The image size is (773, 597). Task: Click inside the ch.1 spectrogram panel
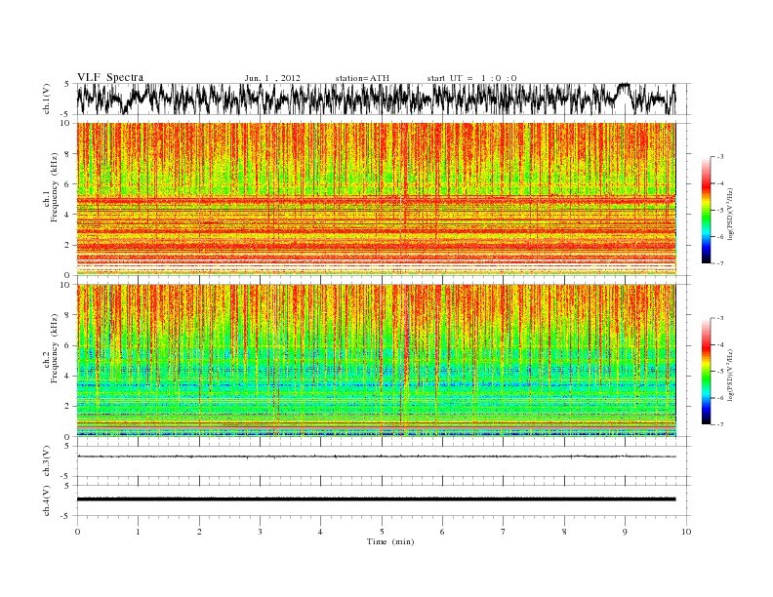(376, 198)
